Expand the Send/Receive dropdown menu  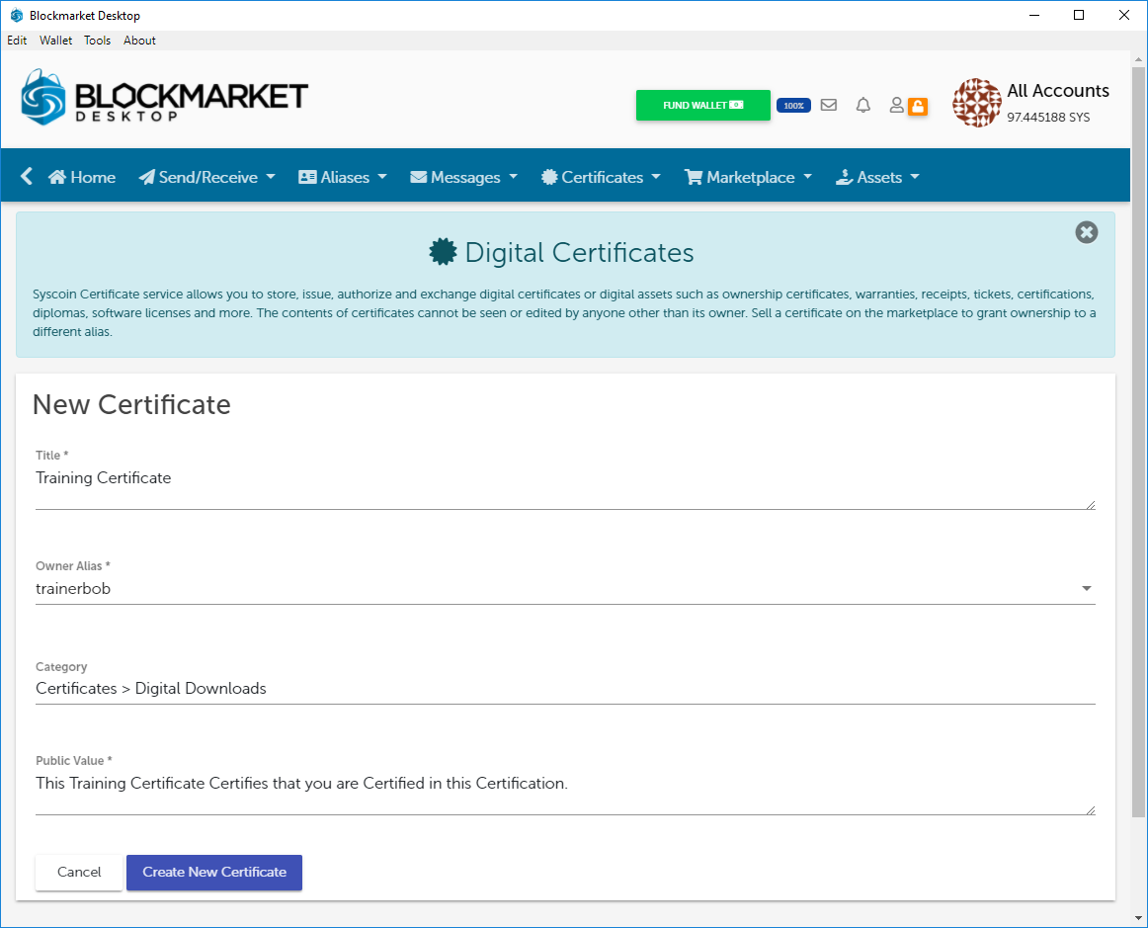(x=207, y=177)
